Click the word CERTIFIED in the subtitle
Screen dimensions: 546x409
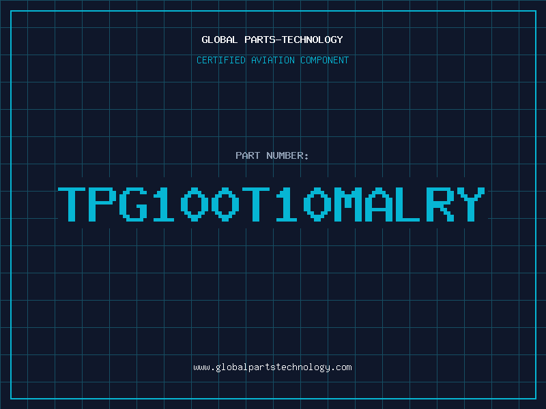point(221,60)
